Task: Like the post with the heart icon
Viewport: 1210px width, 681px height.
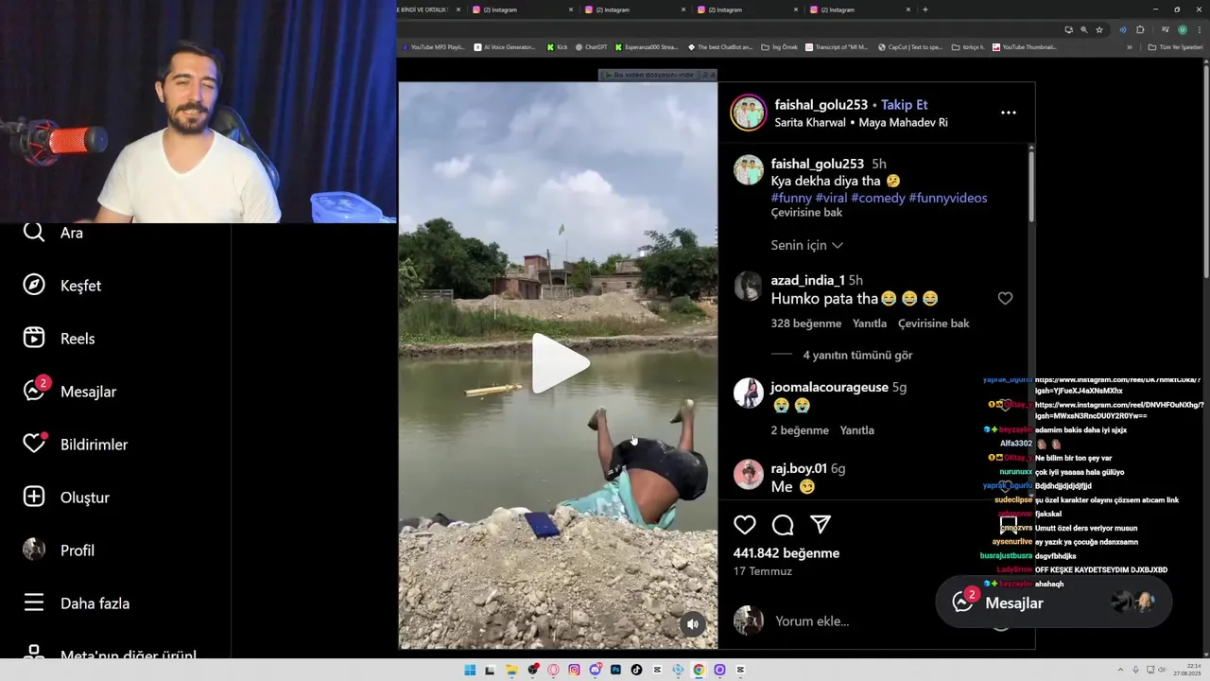Action: point(745,525)
